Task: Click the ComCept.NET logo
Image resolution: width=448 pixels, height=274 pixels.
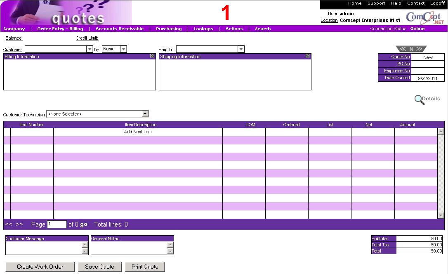Action: pos(424,17)
